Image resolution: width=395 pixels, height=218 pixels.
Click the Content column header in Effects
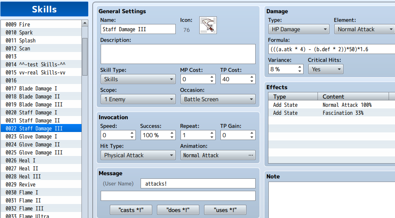353,97
